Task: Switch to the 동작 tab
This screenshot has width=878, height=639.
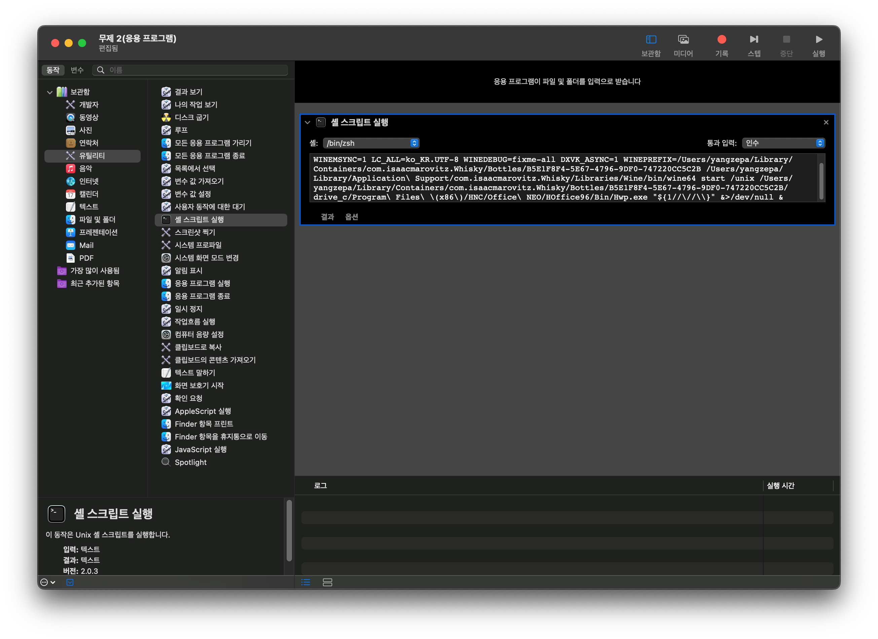Action: (53, 70)
